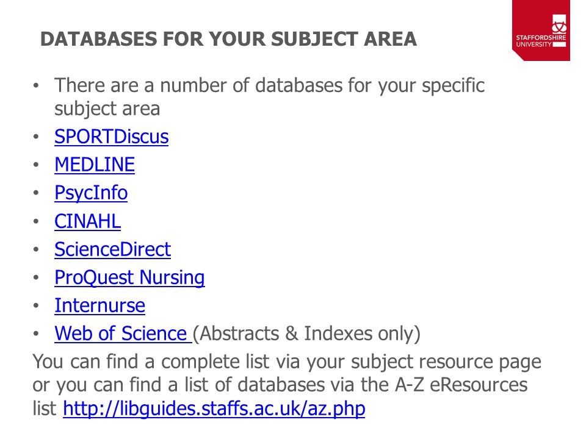Visit the ScienceDirect link
The height and width of the screenshot is (439, 586).
[x=113, y=249]
